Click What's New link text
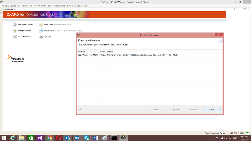The image size is (251, 141). point(49,24)
